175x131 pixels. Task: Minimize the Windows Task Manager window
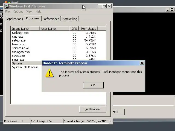(x=100, y=6)
